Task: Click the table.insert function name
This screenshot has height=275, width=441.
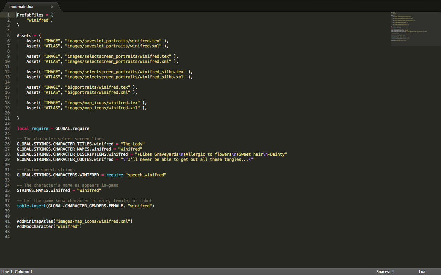Action: coord(31,206)
